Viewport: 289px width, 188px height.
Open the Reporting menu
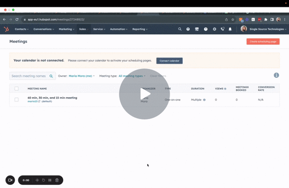click(140, 29)
